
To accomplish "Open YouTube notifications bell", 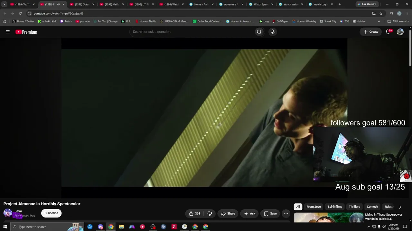I will [388, 32].
